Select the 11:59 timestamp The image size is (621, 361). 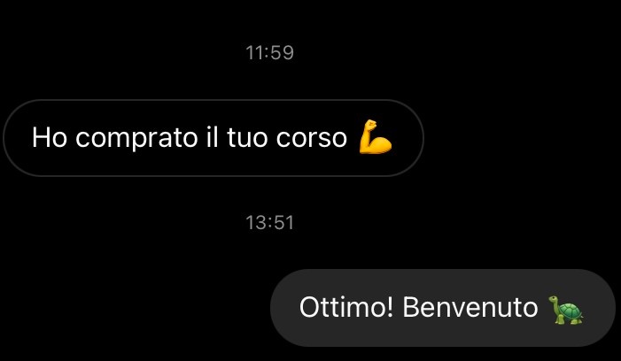tap(269, 52)
